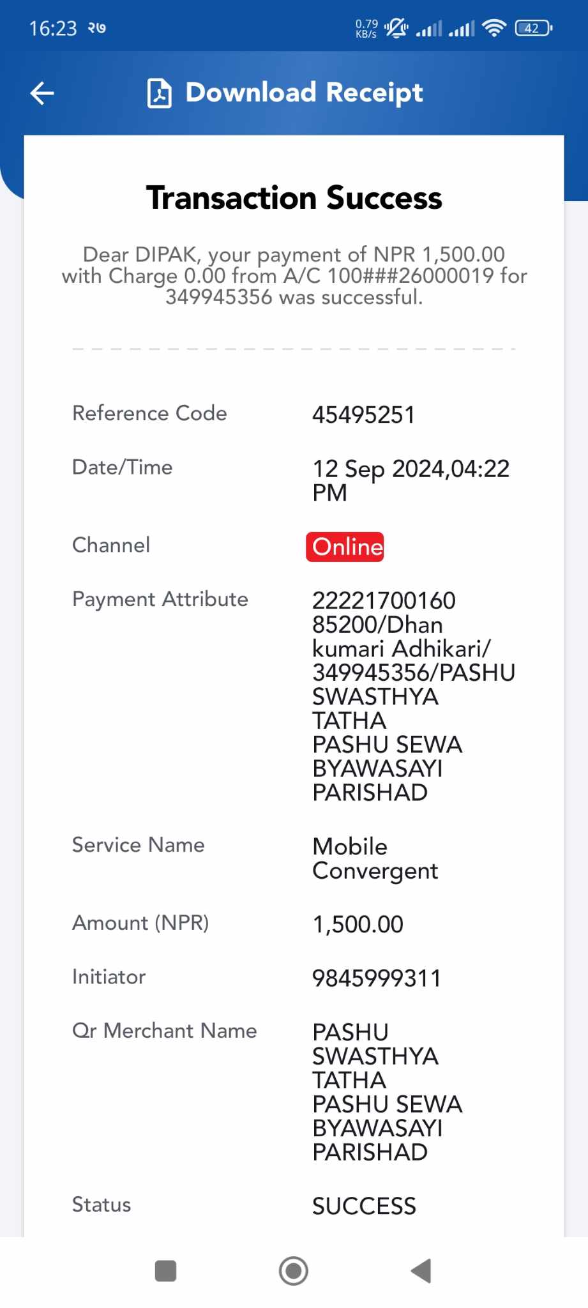588x1308 pixels.
Task: Tap the battery indicator icon
Action: 533,28
